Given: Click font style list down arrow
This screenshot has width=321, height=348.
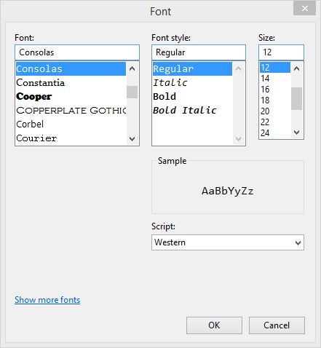Looking at the screenshot, I should point(239,139).
